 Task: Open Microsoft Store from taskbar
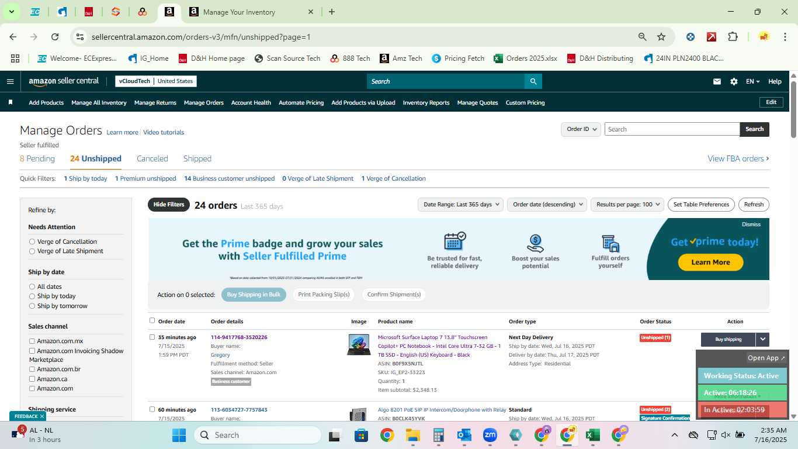tap(361, 435)
